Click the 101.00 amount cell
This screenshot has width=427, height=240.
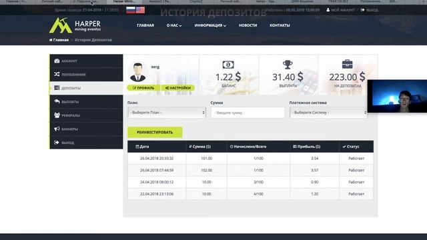point(206,159)
